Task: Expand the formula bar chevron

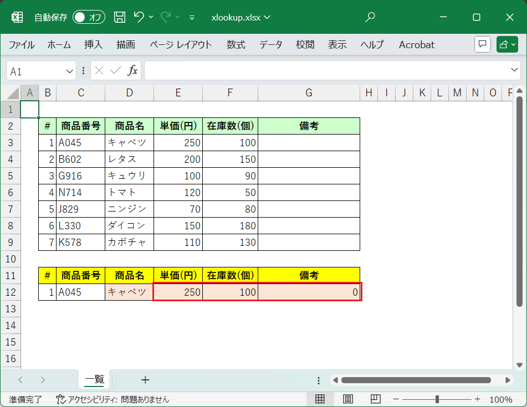Action: click(514, 70)
